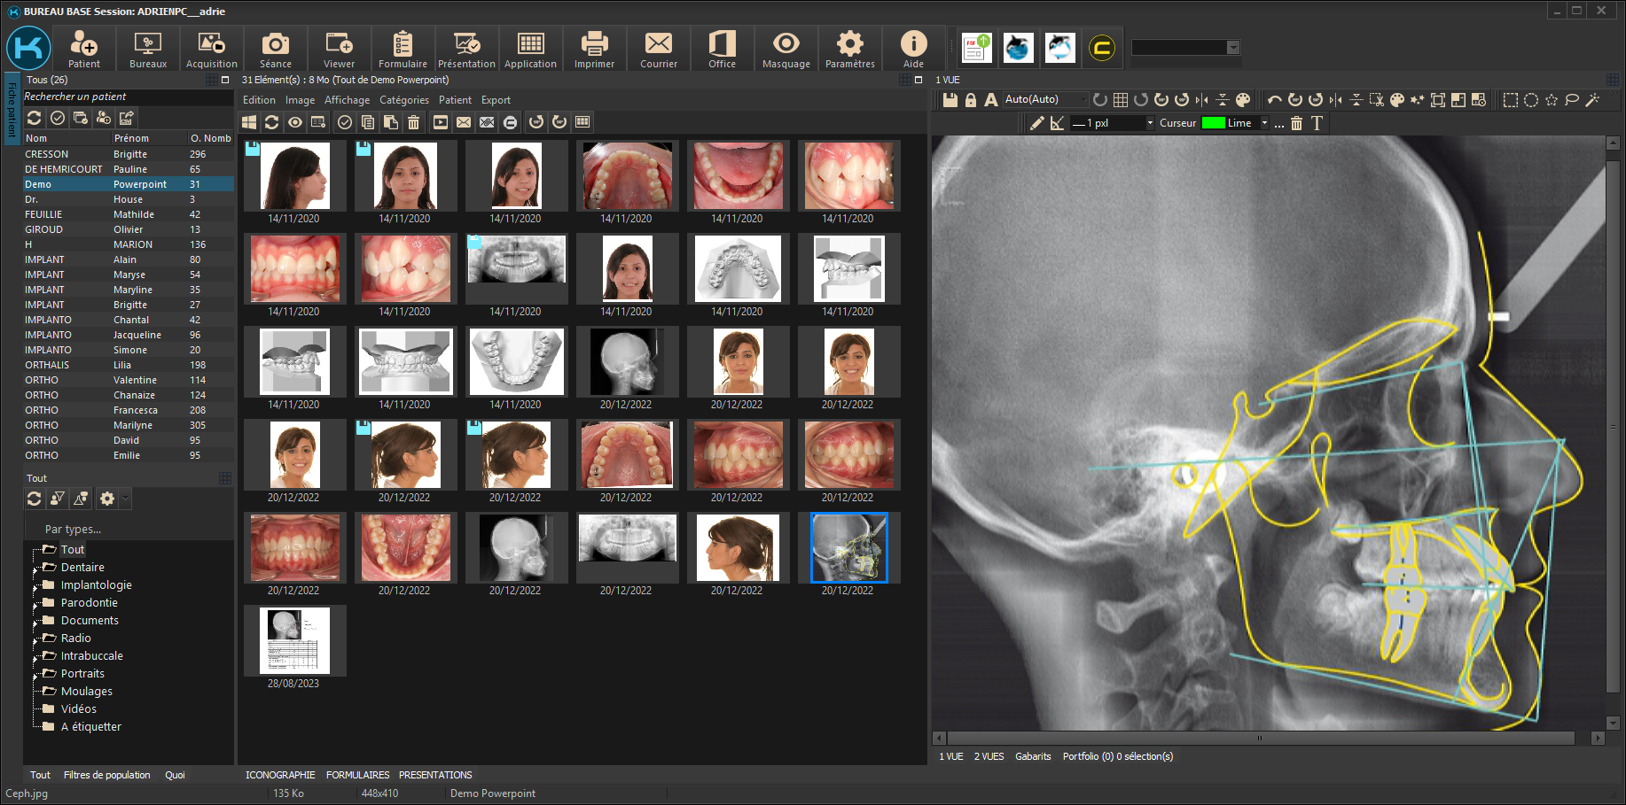Toggle the eye visibility icon in image toolbar

coord(295,122)
